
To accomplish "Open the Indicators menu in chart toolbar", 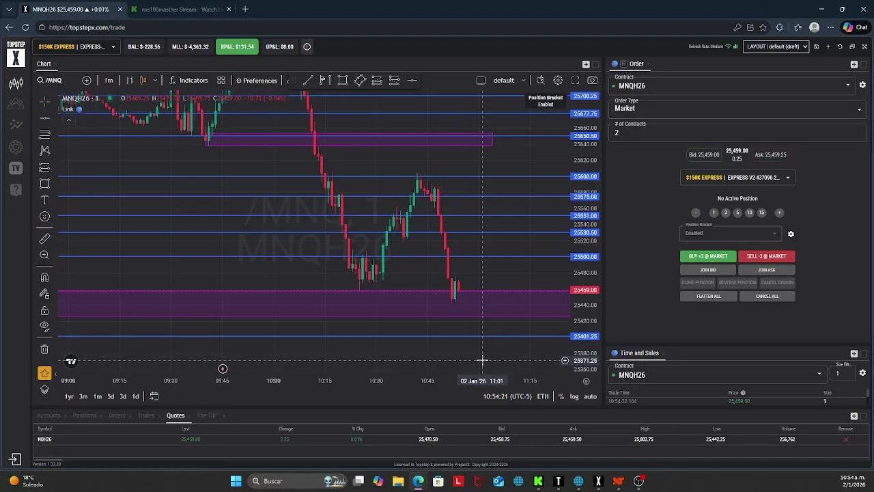I will [188, 81].
